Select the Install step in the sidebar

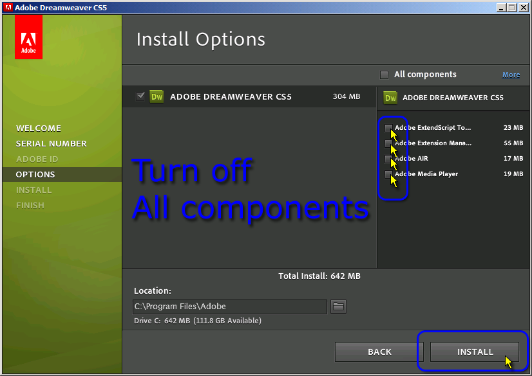(x=34, y=190)
